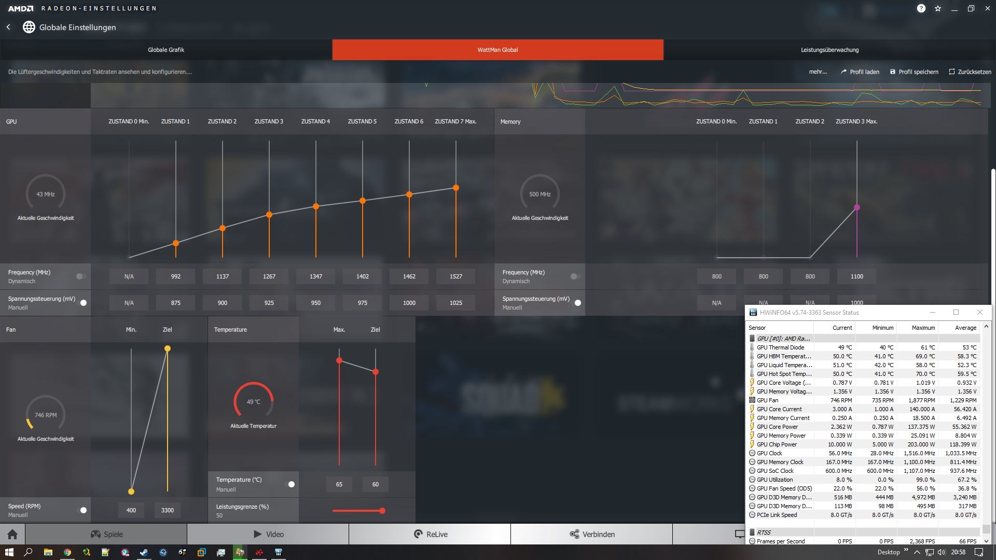The height and width of the screenshot is (560, 996).
Task: Click Profil laden
Action: 860,72
